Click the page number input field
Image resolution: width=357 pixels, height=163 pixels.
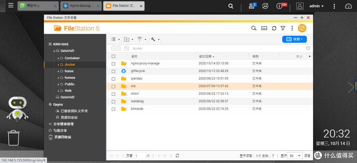pos(139,156)
